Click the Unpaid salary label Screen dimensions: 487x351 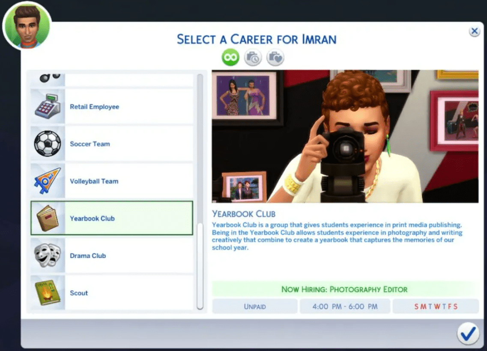(x=254, y=306)
